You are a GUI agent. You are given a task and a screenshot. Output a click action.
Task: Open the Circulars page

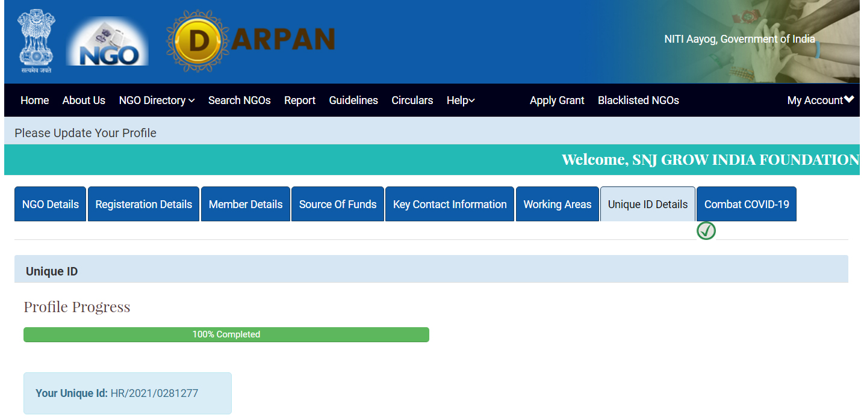click(412, 100)
